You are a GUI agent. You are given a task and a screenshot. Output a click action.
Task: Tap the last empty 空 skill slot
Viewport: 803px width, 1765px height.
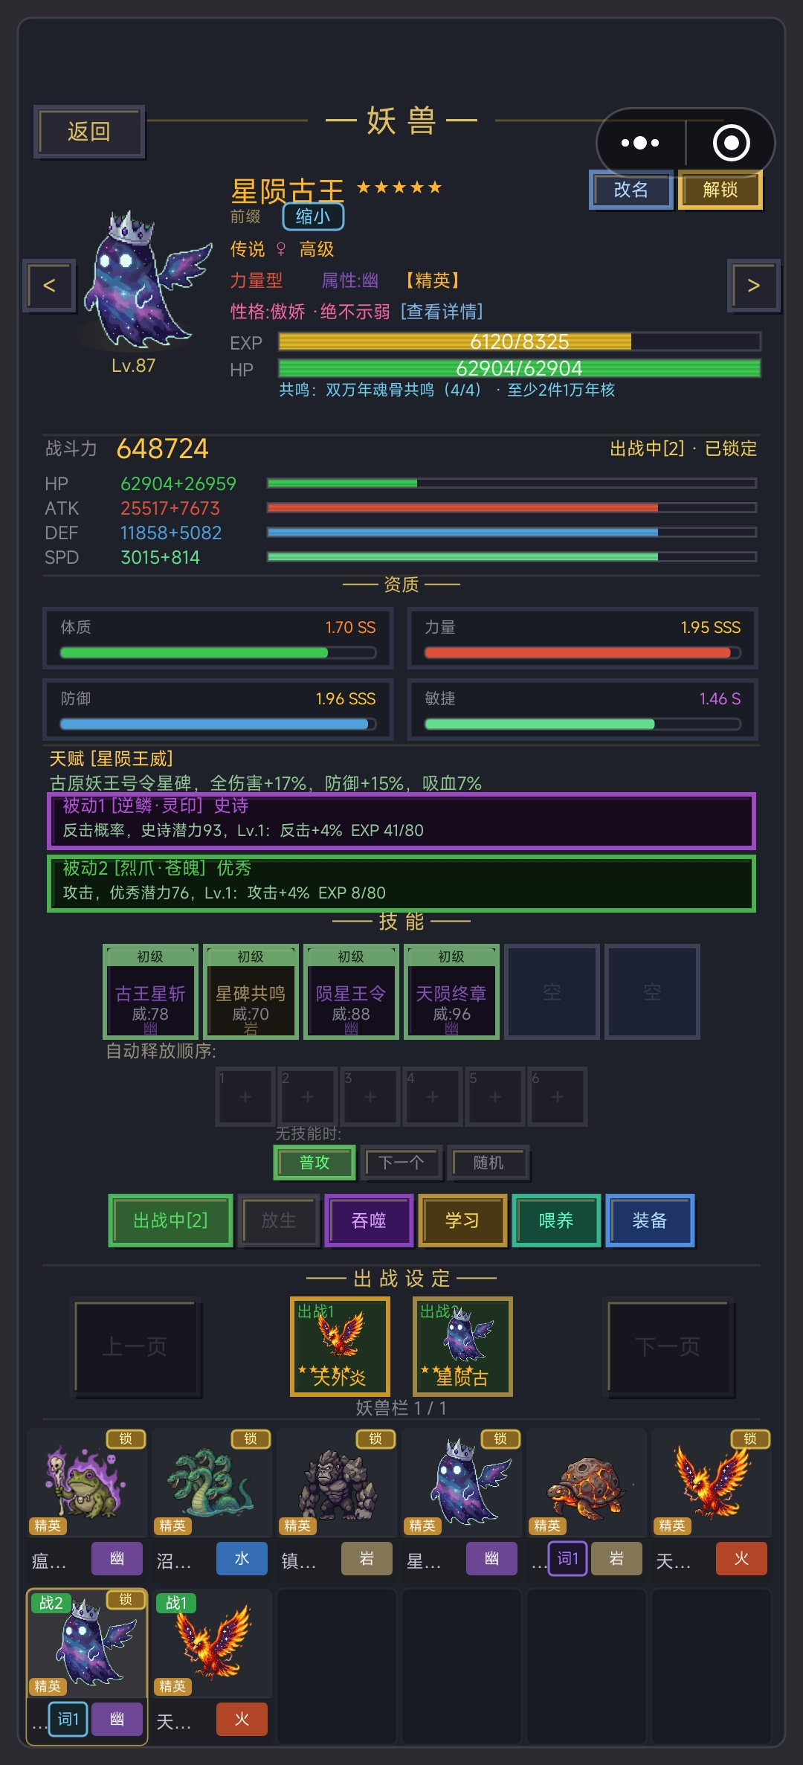(x=652, y=991)
